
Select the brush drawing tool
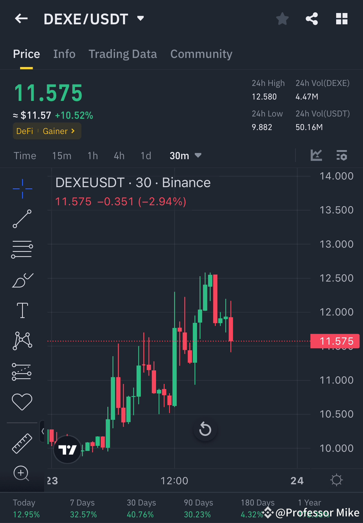pos(22,280)
